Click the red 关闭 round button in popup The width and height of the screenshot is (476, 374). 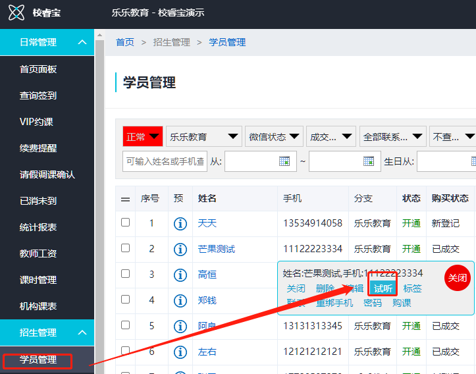[x=457, y=278]
